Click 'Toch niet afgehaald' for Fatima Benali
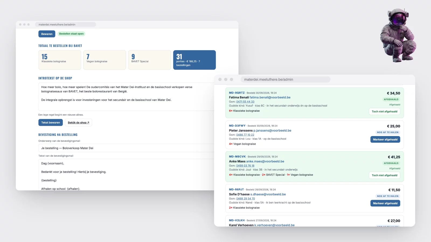Screen dimensions: 431x242 [x=384, y=111]
